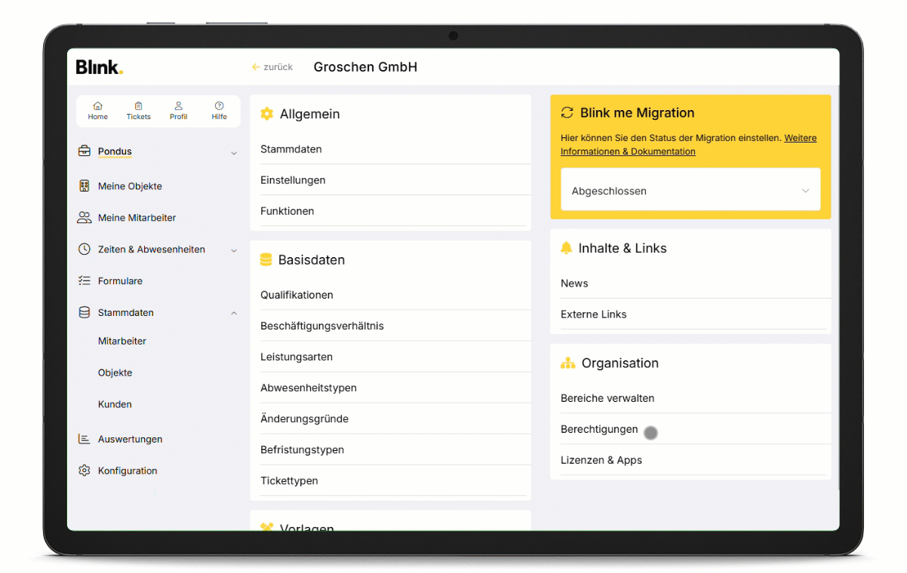Viewport: 907px width, 573px height.
Task: Open the Konfiguration gear icon
Action: coord(85,470)
